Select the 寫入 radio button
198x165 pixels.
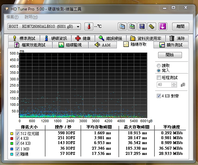[x=159, y=70]
